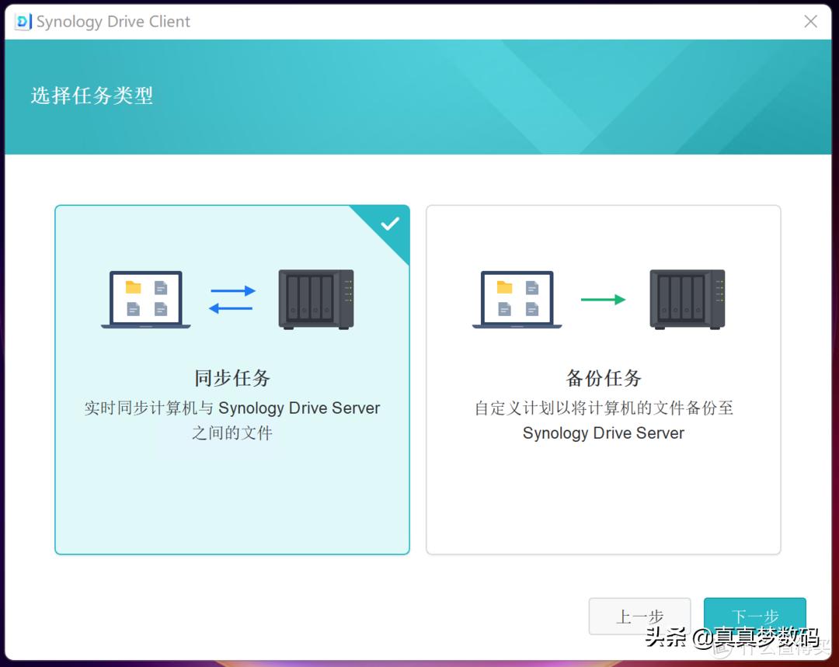Click the teal checkmark badge on the sync card
Image resolution: width=839 pixels, height=667 pixels.
click(x=390, y=224)
